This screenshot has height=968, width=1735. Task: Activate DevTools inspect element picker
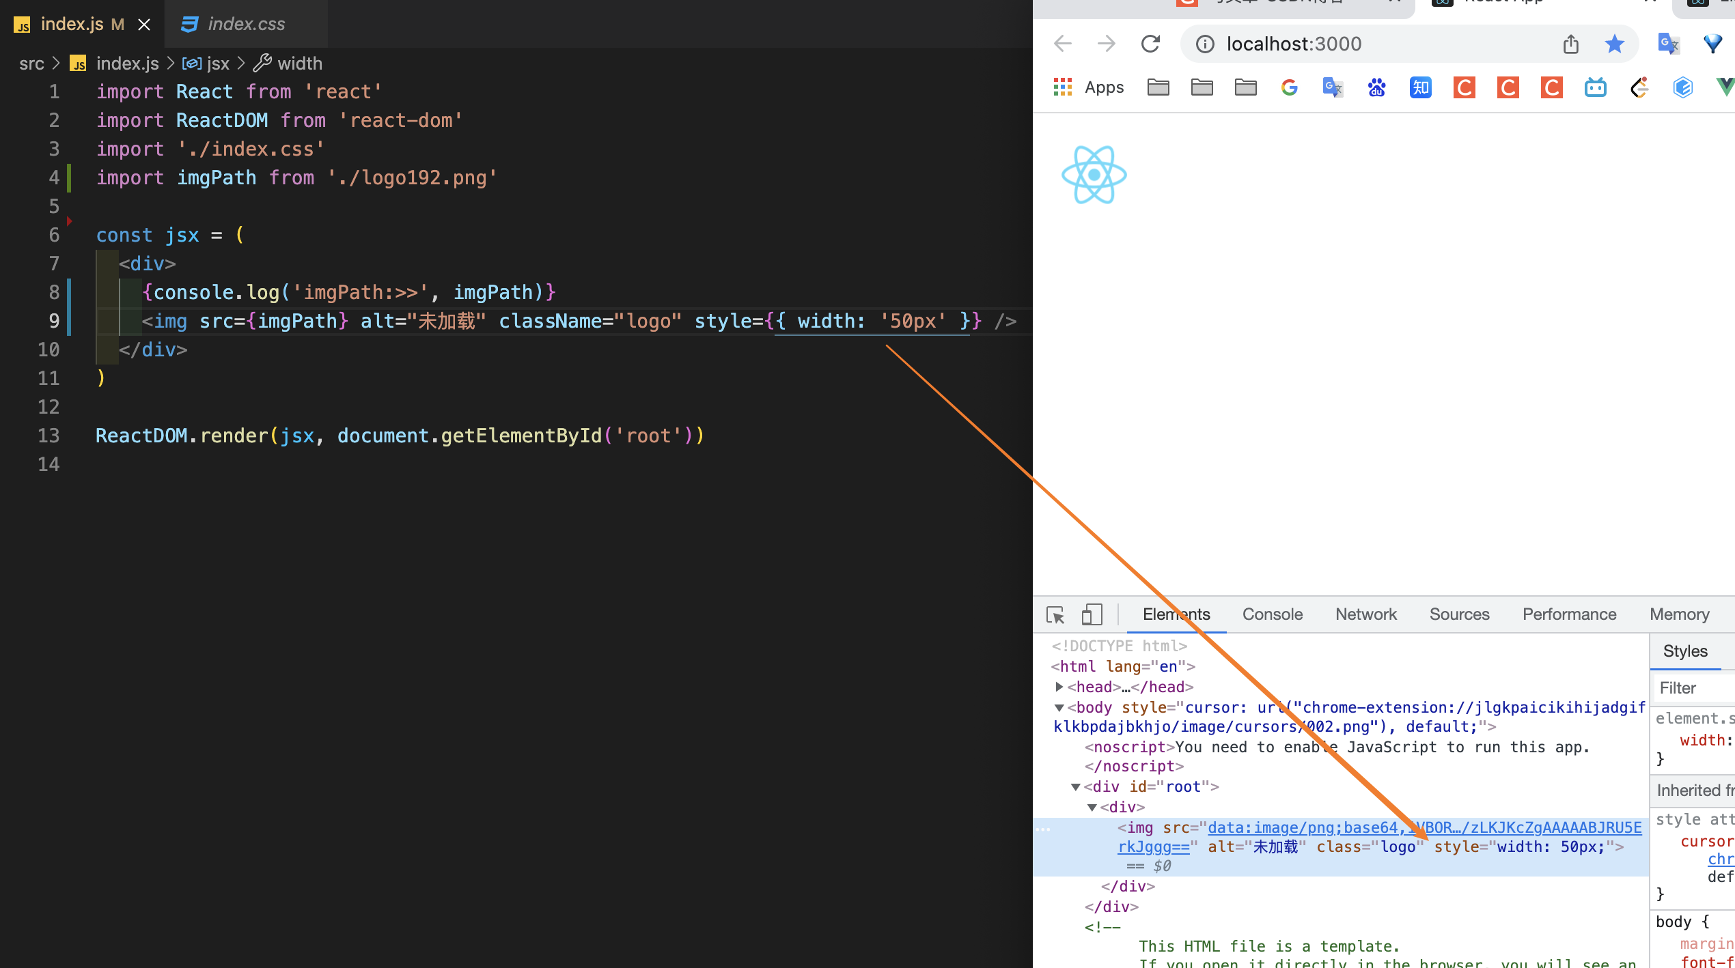(1055, 614)
